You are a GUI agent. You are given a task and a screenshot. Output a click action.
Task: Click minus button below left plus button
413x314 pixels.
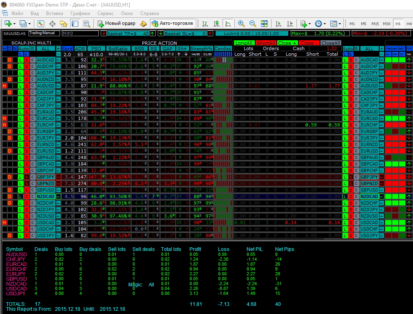58,54
